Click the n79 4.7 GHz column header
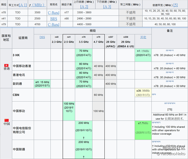 98,41
